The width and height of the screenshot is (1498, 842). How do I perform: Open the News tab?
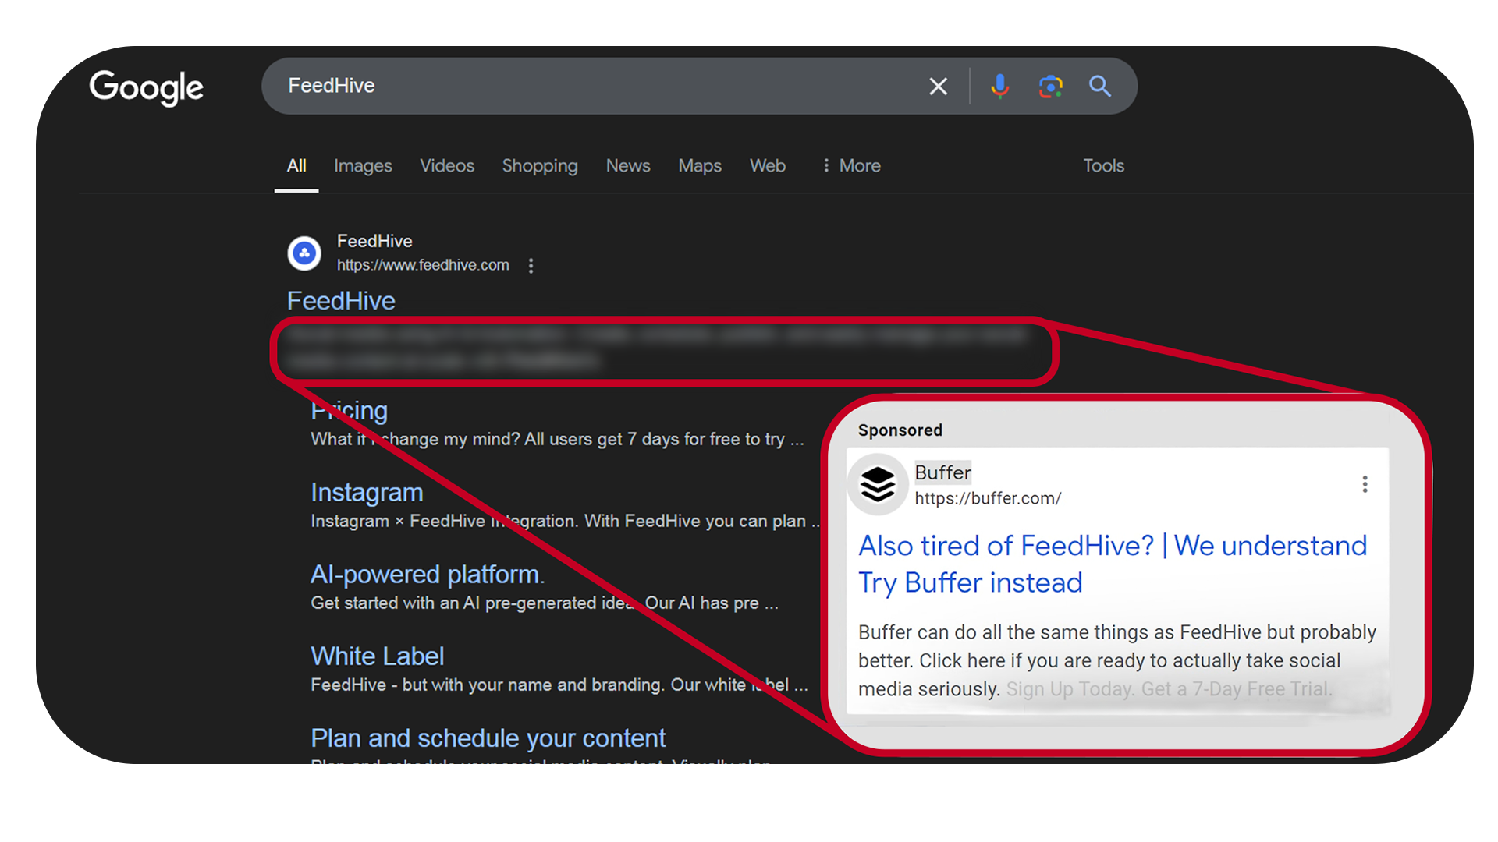pos(628,166)
